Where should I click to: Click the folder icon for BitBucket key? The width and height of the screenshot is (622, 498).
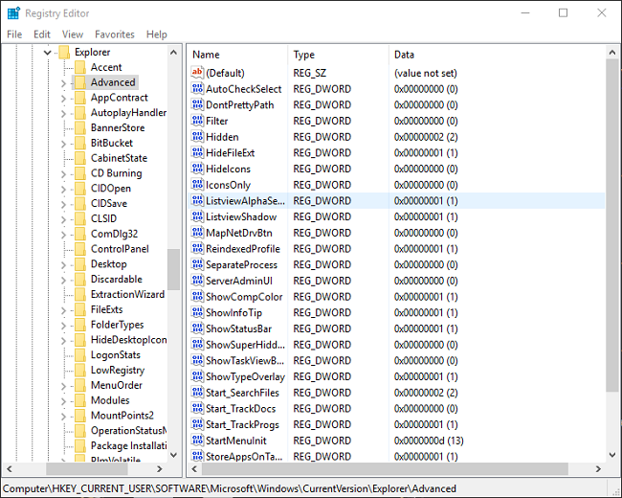(80, 143)
